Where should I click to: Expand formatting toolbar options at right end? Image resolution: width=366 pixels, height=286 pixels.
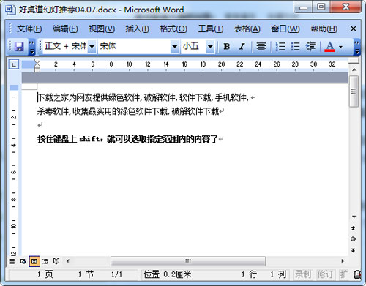click(357, 47)
